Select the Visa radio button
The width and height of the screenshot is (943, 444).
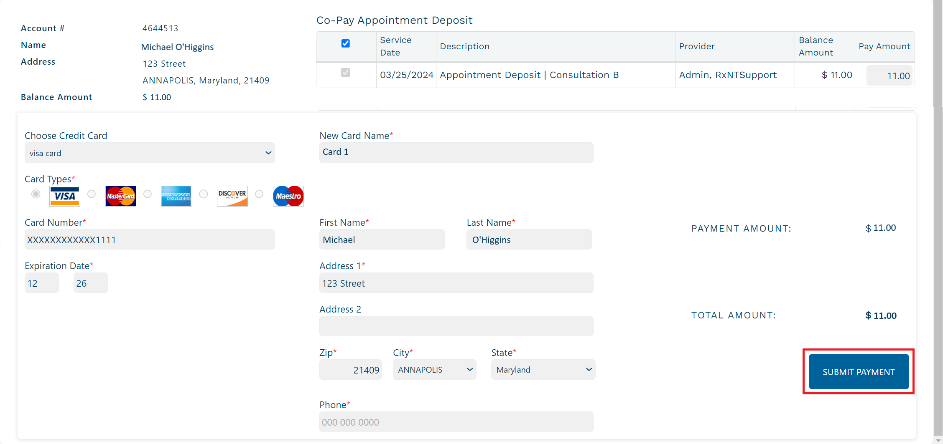tap(36, 194)
